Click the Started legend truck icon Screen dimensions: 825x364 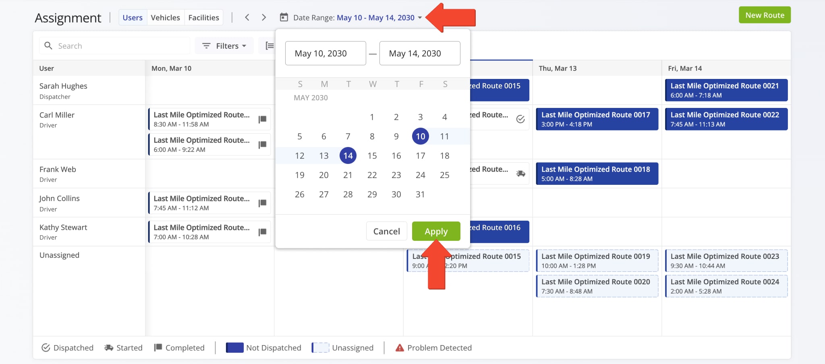[x=109, y=347]
